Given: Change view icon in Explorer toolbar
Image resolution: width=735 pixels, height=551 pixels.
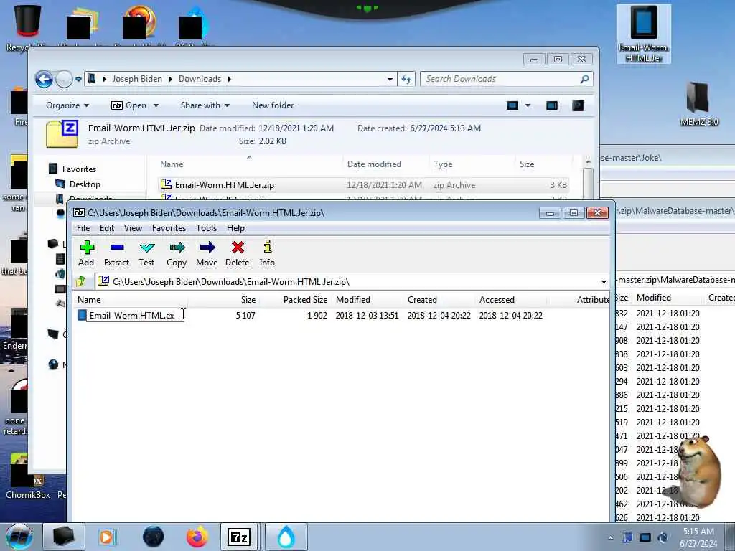Looking at the screenshot, I should pyautogui.click(x=512, y=105).
